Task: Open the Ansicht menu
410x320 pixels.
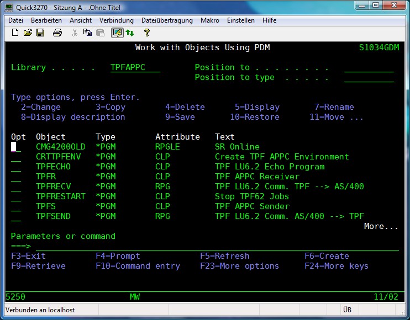Action: 81,20
